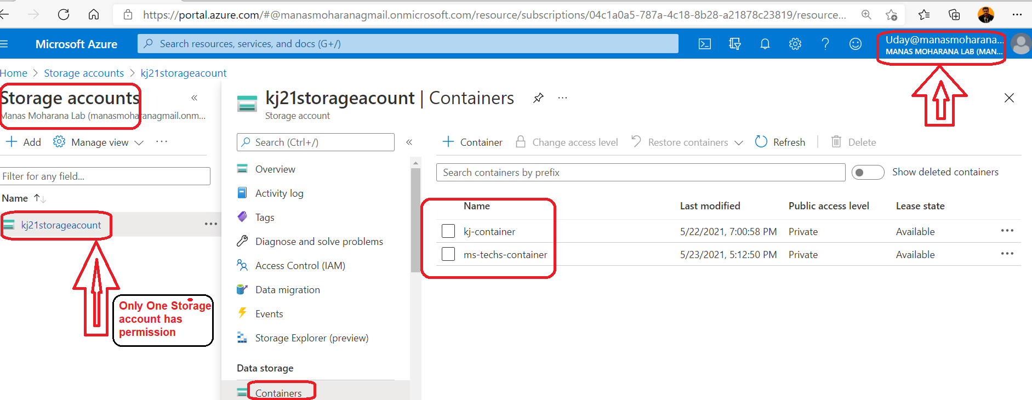Screen dimensions: 1032x400
Task: Focus resource menu Search (Ctrl+/) box
Action: pyautogui.click(x=316, y=142)
